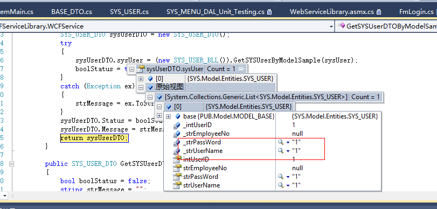
Task: Click the catch keyword in code
Action: [70, 86]
